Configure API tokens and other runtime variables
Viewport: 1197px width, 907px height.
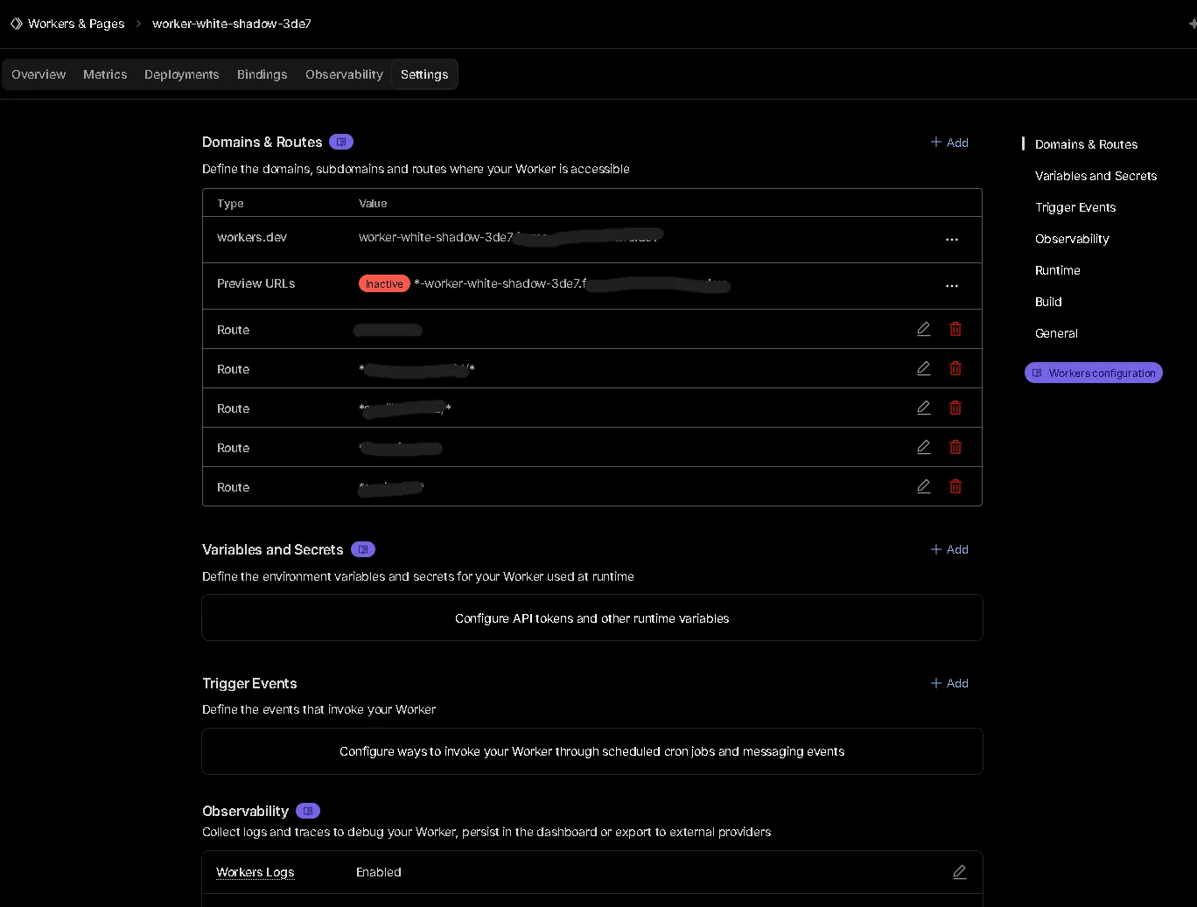(591, 617)
